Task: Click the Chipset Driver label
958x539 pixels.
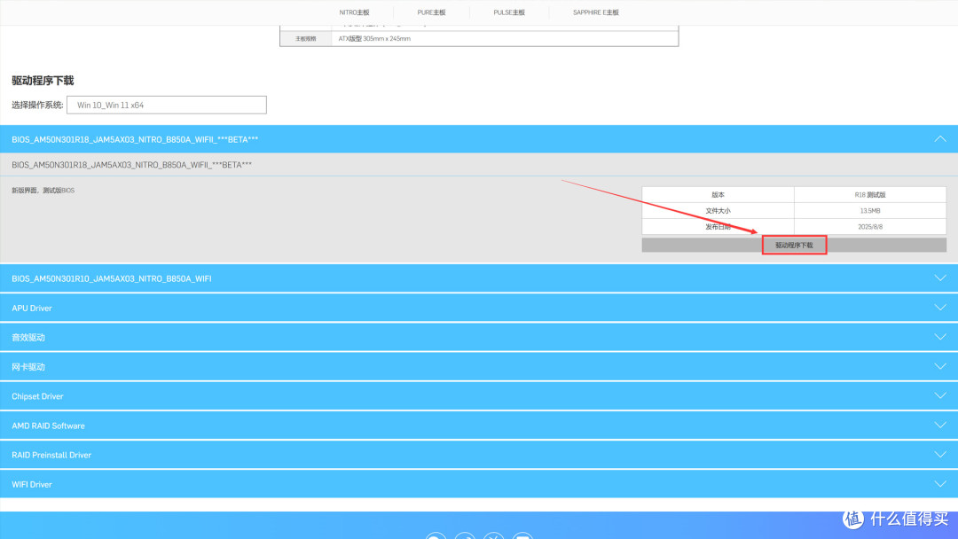Action: 37,396
